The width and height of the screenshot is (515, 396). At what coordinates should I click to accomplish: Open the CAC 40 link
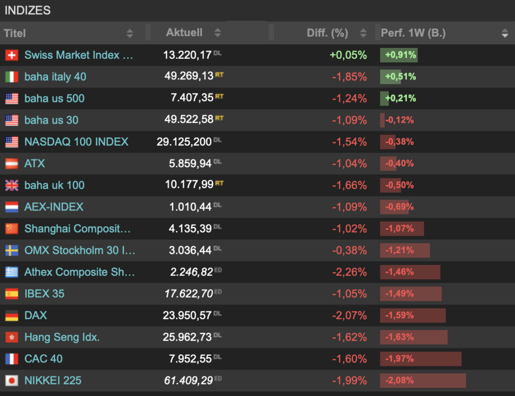43,359
